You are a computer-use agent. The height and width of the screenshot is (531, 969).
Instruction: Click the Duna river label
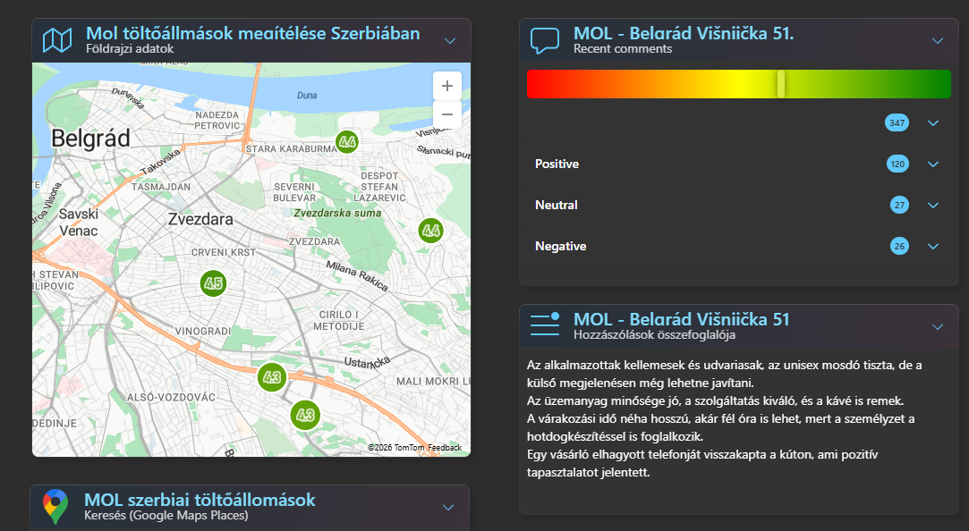(307, 95)
